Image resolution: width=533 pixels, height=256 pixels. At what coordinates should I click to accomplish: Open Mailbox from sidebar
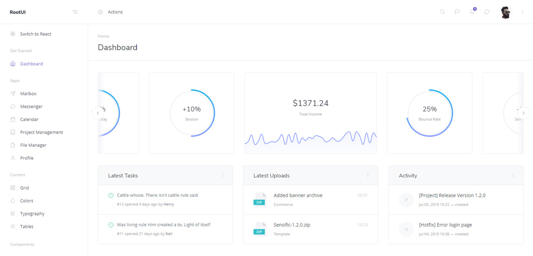click(28, 93)
